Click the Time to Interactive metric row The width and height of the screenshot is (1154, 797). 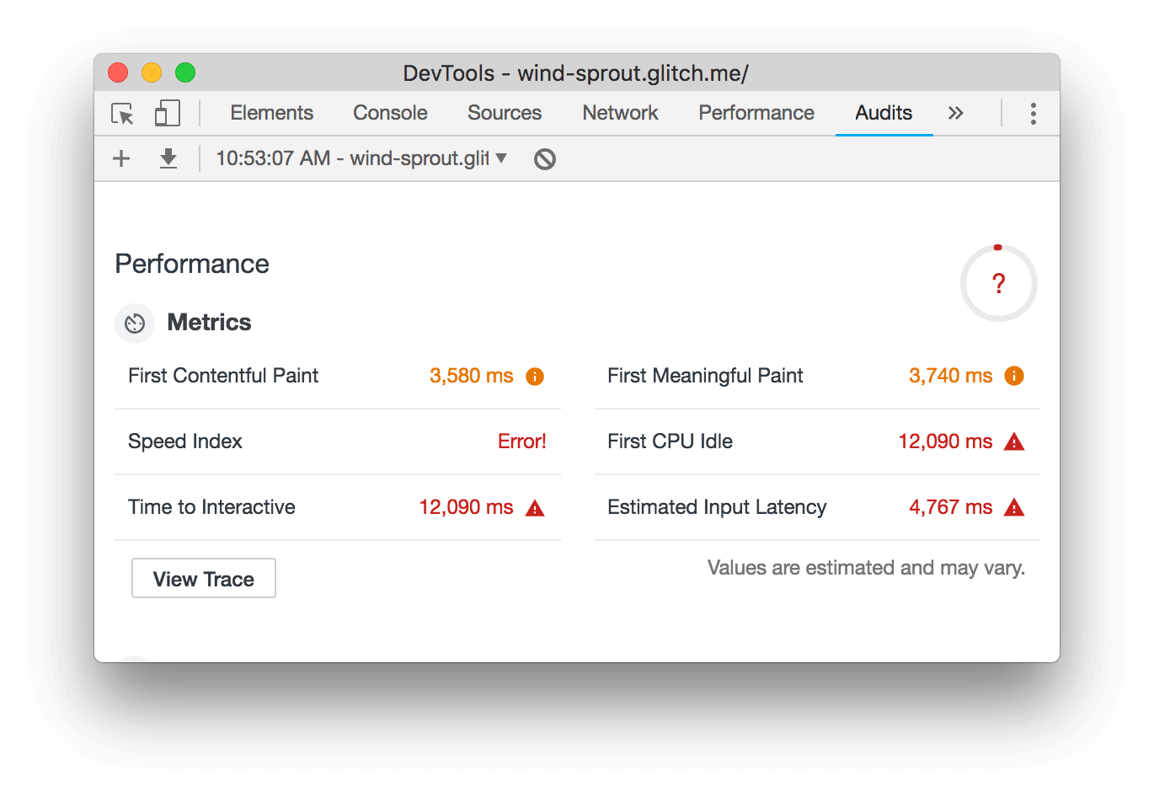pyautogui.click(x=337, y=507)
